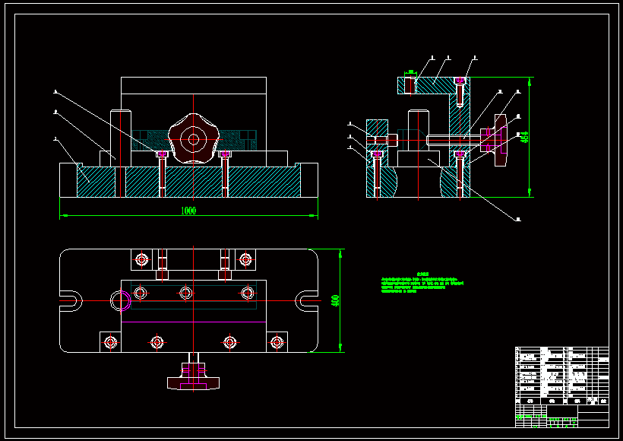Viewport: 623px width, 441px height.
Task: Click the top-right bolt hole in plan view
Action: tap(245, 260)
